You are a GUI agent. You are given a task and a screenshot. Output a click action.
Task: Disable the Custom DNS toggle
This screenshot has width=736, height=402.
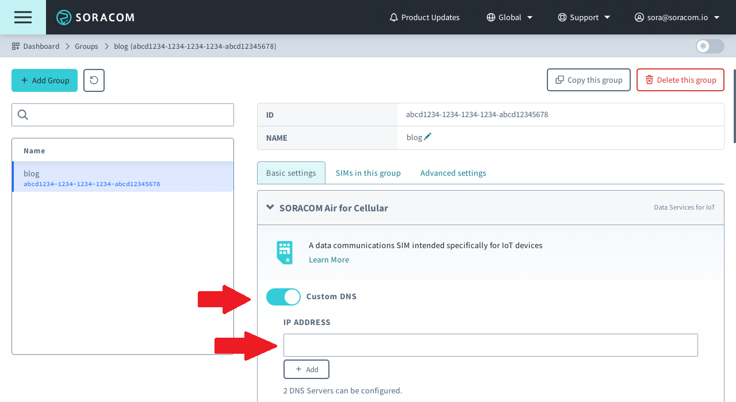[283, 297]
